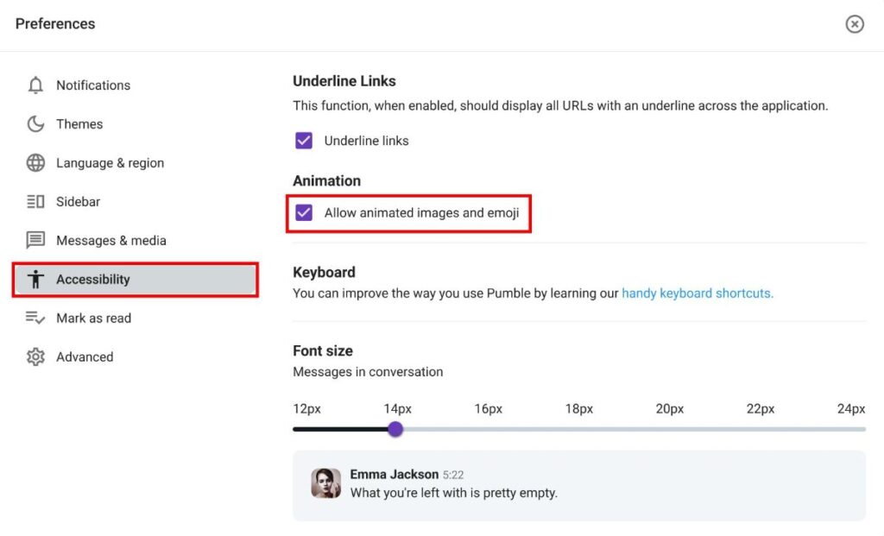Close the Preferences dialog

855,24
